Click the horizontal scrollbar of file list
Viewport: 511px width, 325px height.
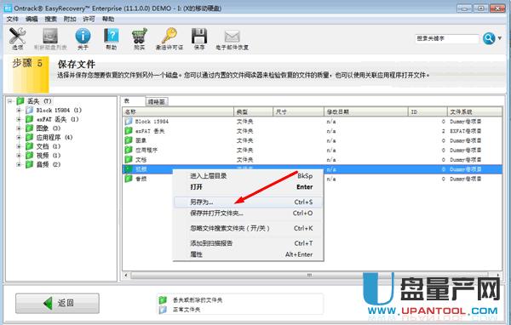coord(309,275)
